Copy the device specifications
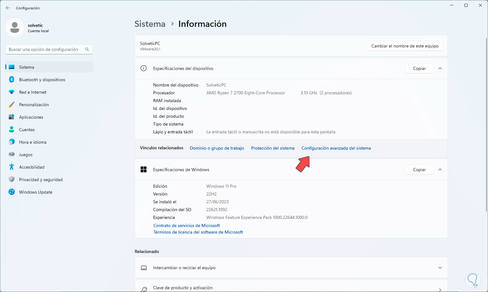Viewport: 488px width, 292px height. click(x=419, y=68)
